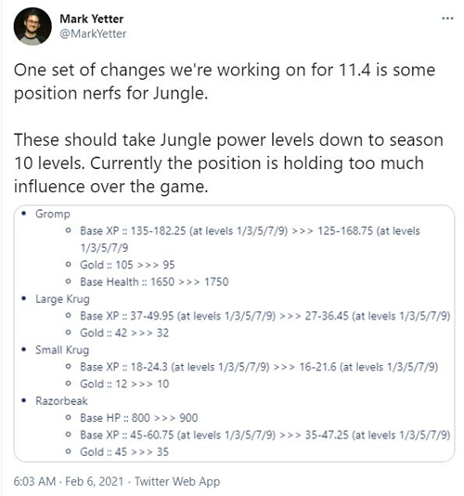Open the attached jungle changes image
Image resolution: width=464 pixels, height=496 pixels.
click(234, 333)
